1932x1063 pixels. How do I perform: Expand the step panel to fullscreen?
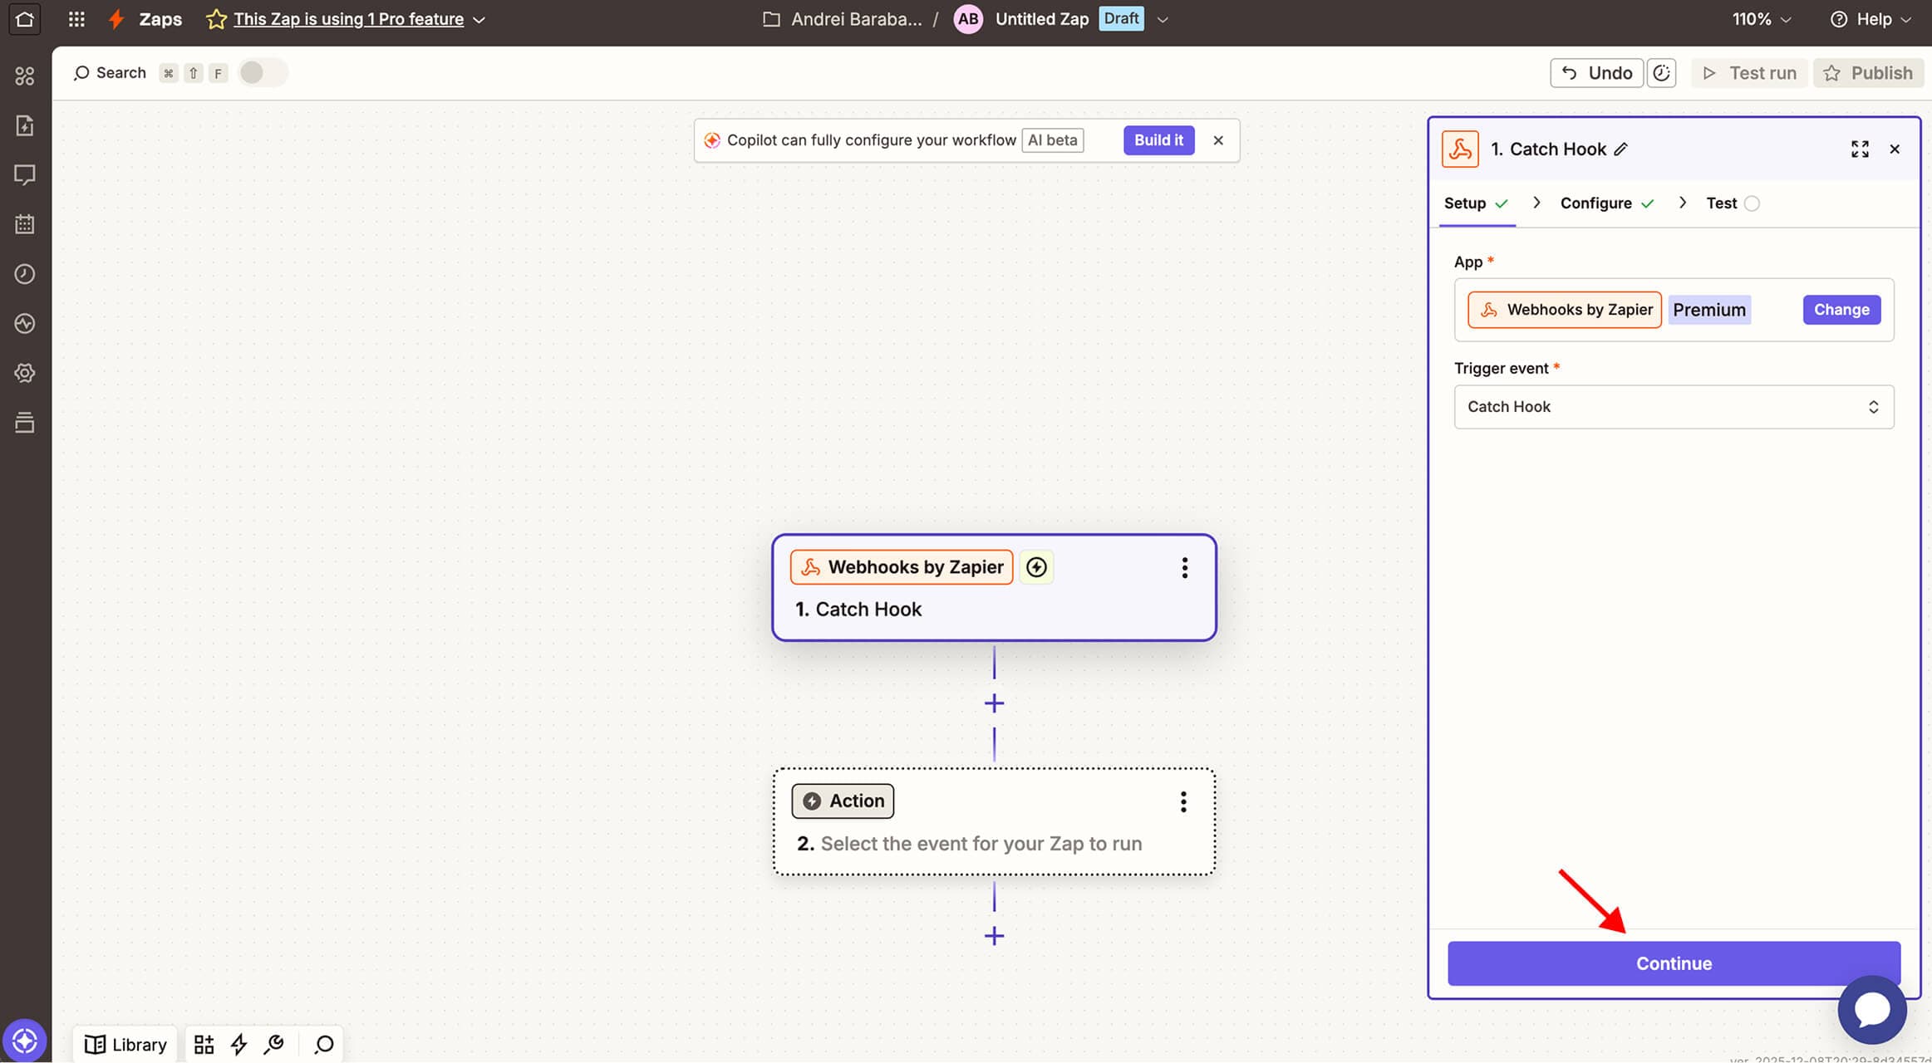click(x=1860, y=149)
